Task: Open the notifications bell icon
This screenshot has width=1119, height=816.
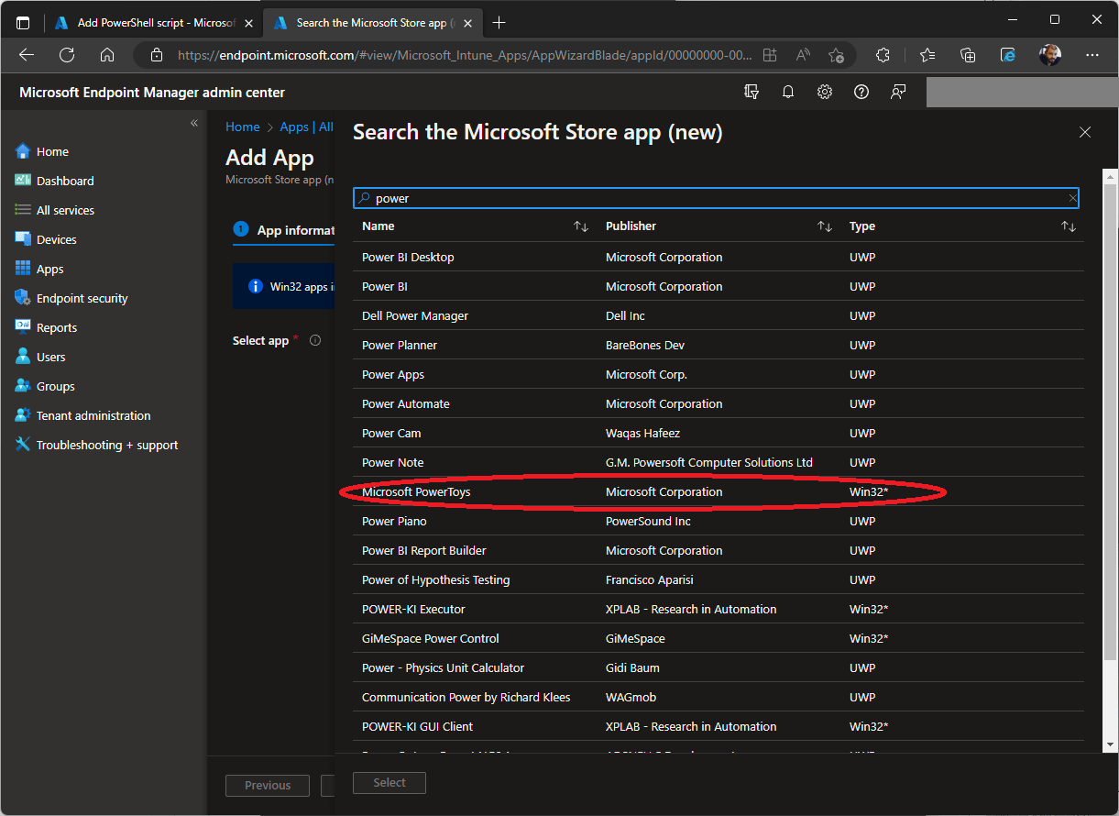Action: point(788,92)
